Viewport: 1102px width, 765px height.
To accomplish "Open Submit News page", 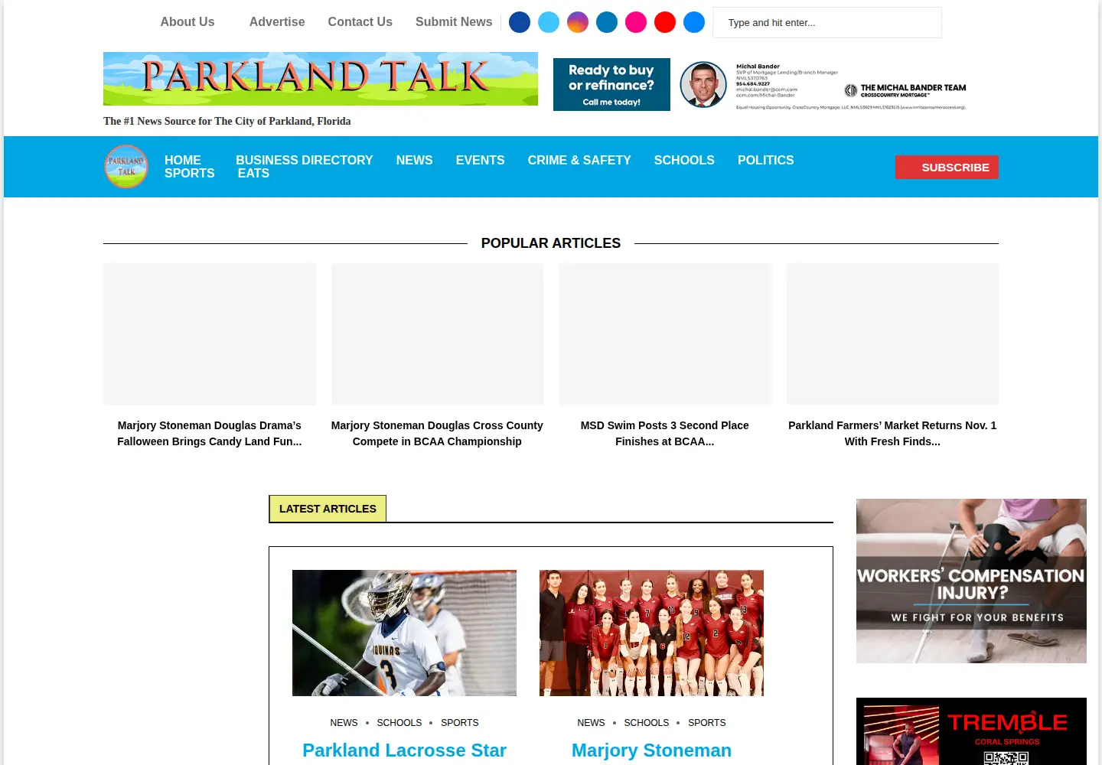I will click(454, 22).
